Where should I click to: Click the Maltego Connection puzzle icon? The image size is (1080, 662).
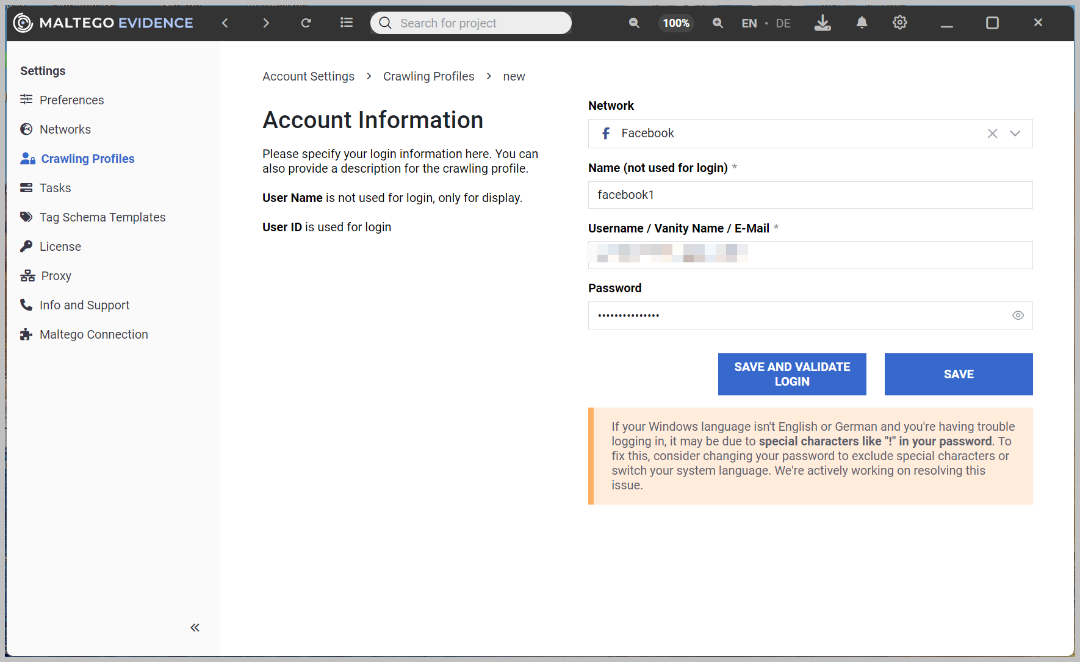pyautogui.click(x=26, y=334)
